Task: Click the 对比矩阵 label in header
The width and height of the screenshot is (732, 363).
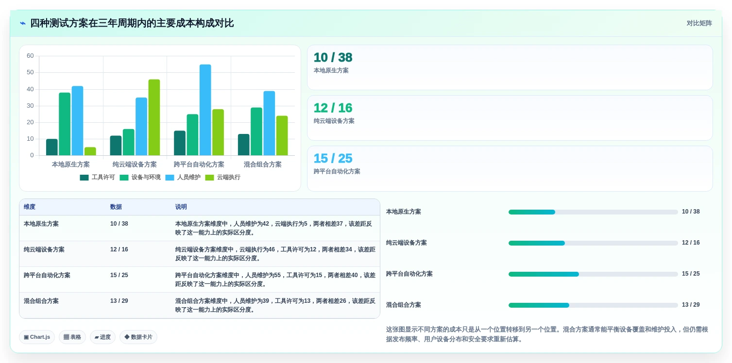Action: [699, 23]
